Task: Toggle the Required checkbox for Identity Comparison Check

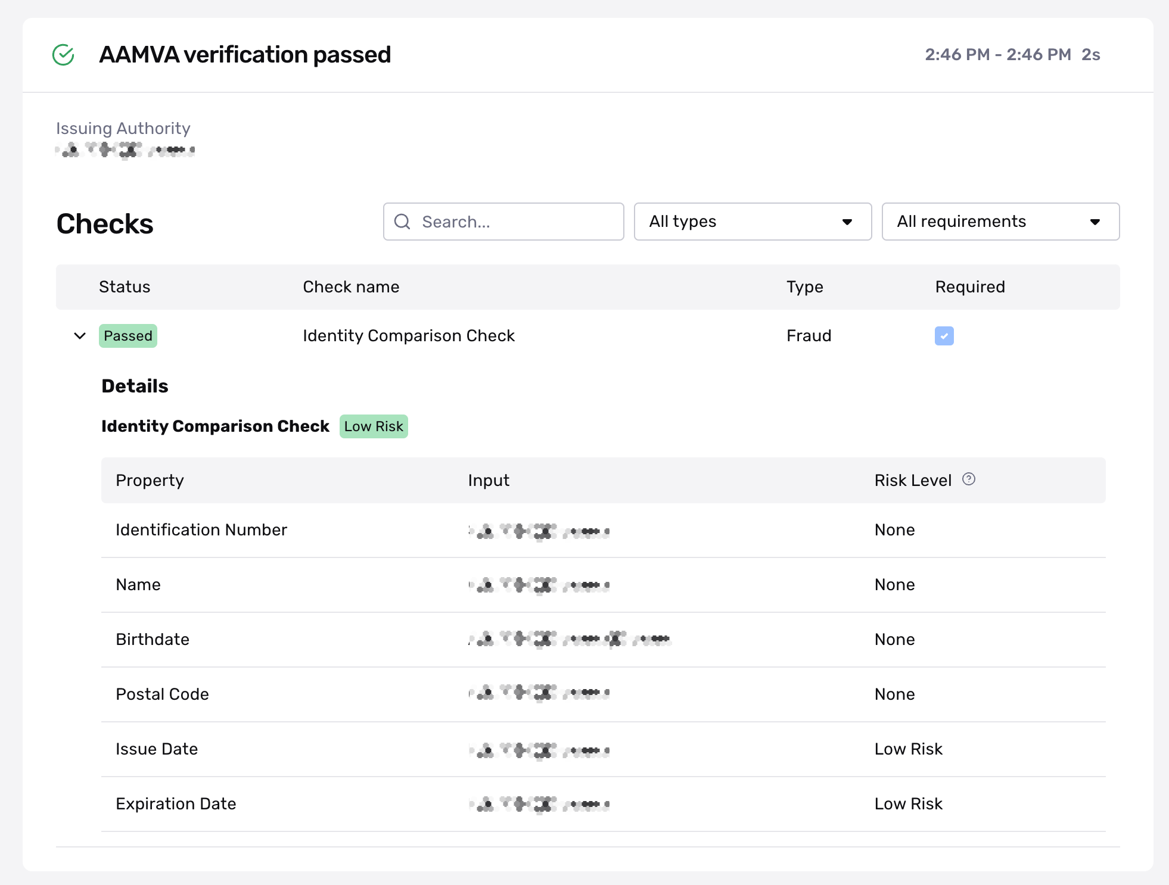Action: (944, 336)
